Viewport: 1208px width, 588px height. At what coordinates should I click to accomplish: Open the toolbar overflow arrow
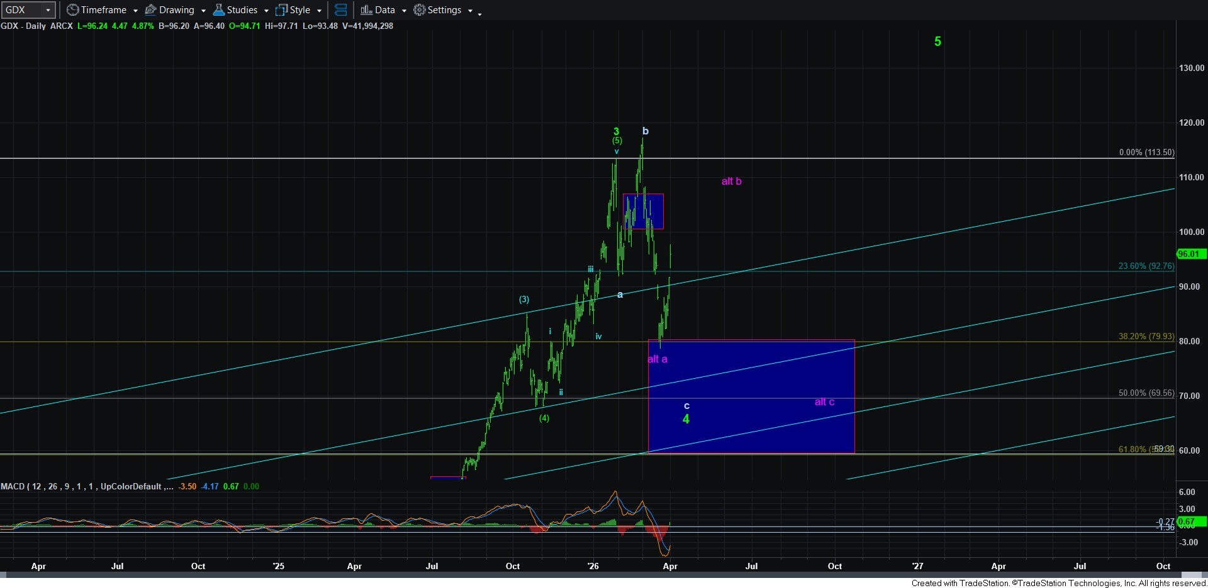point(479,13)
